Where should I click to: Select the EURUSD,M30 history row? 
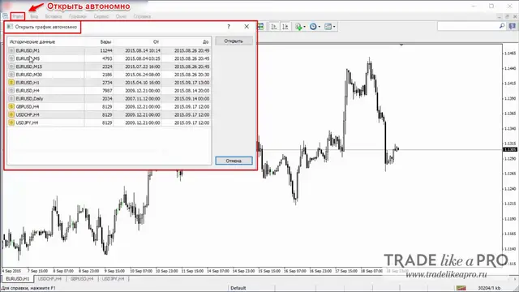point(109,75)
